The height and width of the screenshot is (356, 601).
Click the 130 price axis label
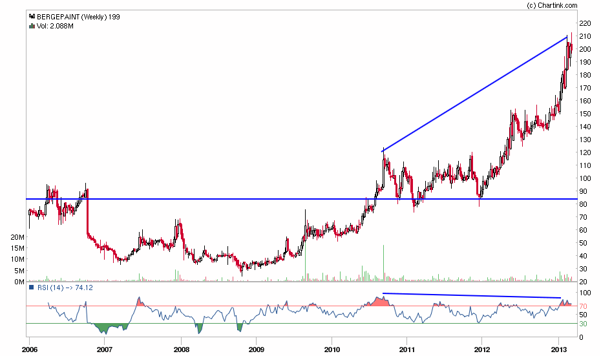point(585,140)
